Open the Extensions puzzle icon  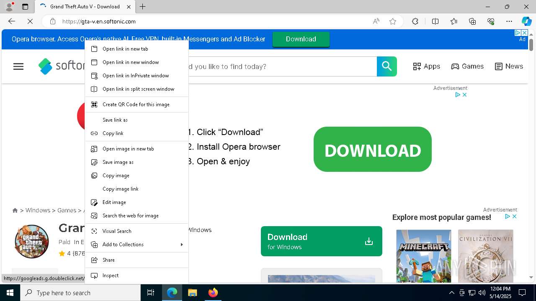tap(415, 21)
